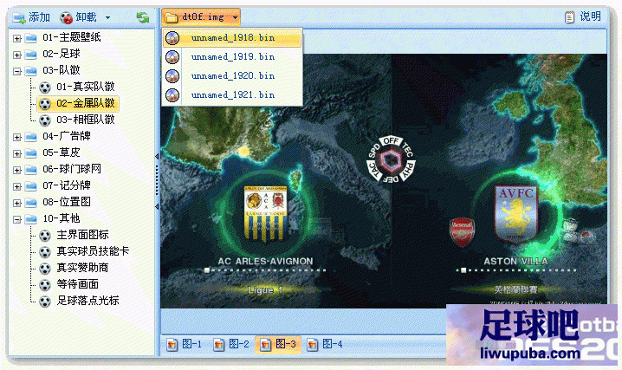The image size is (622, 370).
Task: Click the Arsenal crest in preview
Action: [x=462, y=231]
